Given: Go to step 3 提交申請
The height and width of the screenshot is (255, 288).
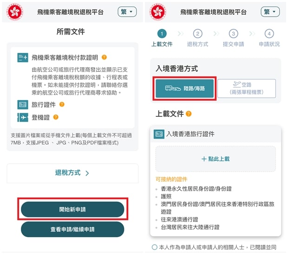Looking at the screenshot, I should [x=234, y=38].
